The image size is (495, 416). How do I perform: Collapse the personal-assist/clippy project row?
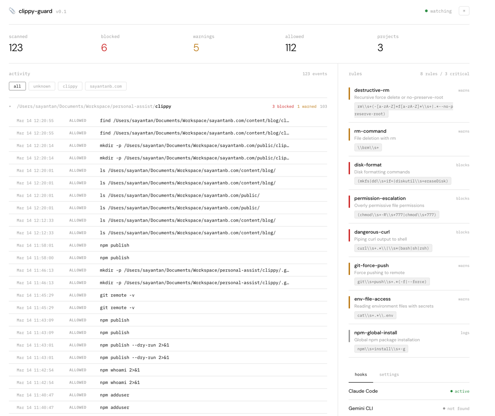pos(10,106)
